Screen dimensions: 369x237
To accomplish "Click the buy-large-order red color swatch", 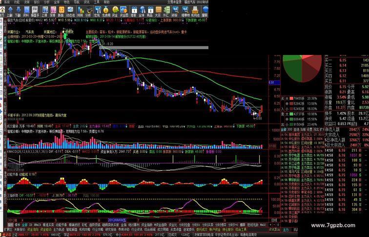I will point(291,99).
